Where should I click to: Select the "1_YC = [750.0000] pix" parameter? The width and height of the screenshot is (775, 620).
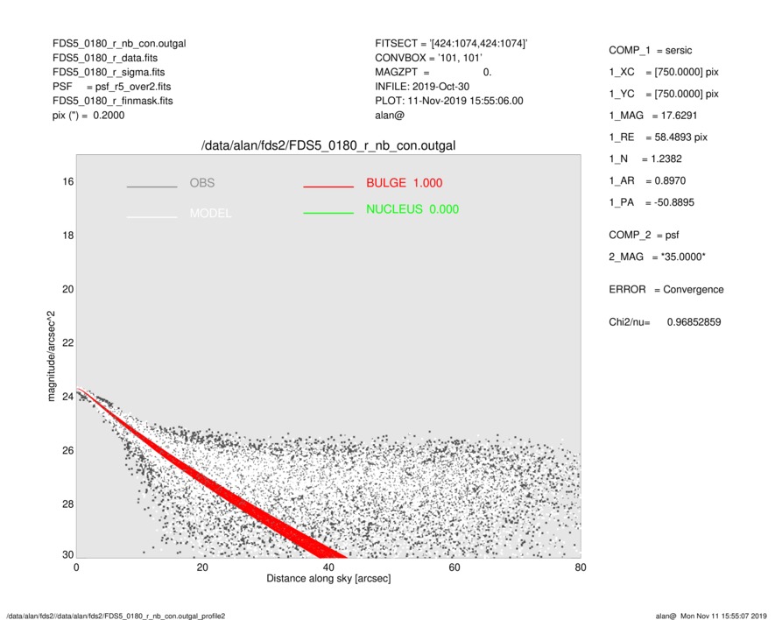coord(664,94)
